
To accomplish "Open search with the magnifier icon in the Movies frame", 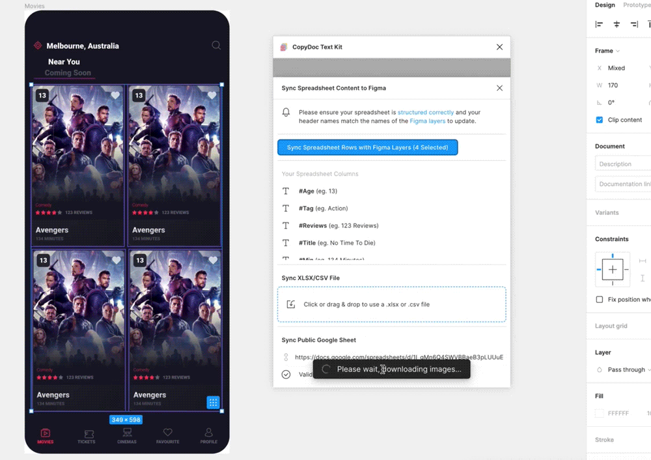I will [216, 46].
